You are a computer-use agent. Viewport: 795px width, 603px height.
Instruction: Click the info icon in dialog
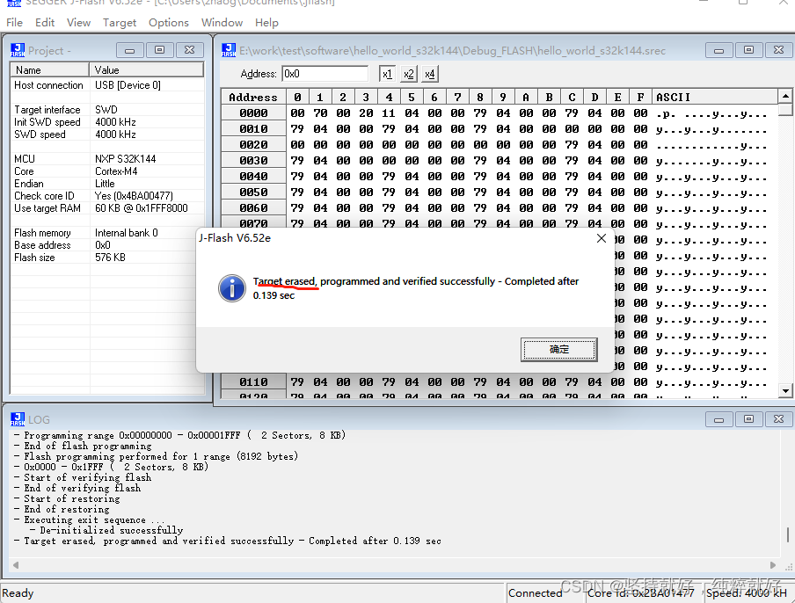[232, 288]
